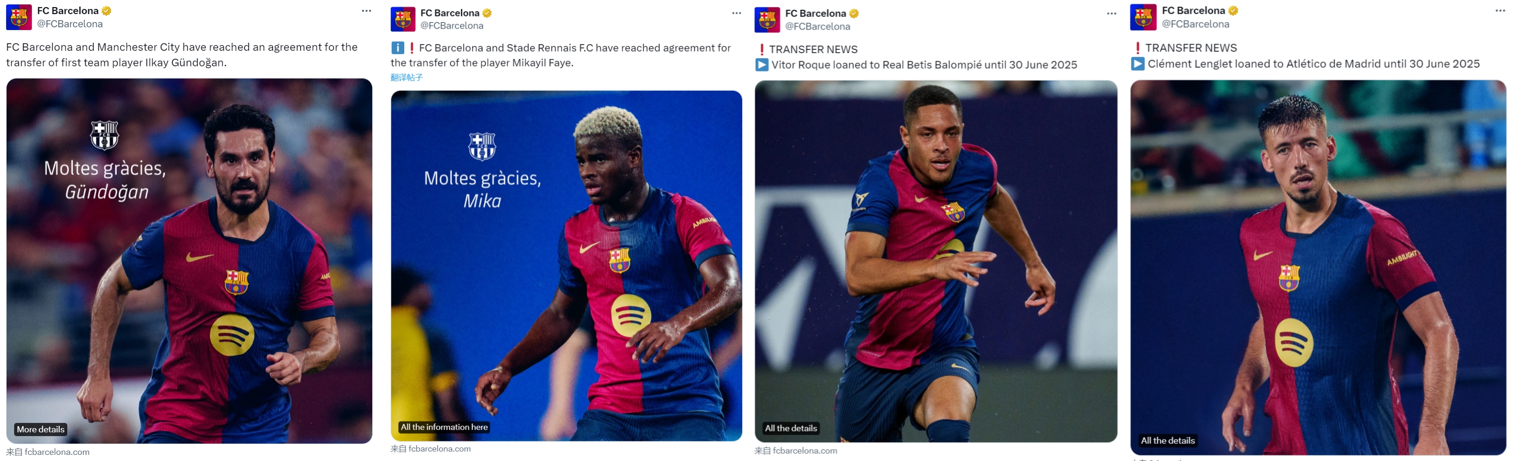This screenshot has width=1513, height=461.
Task: Click FC Barcelona avatar on the Mikayil Faye tweet
Action: (x=403, y=19)
